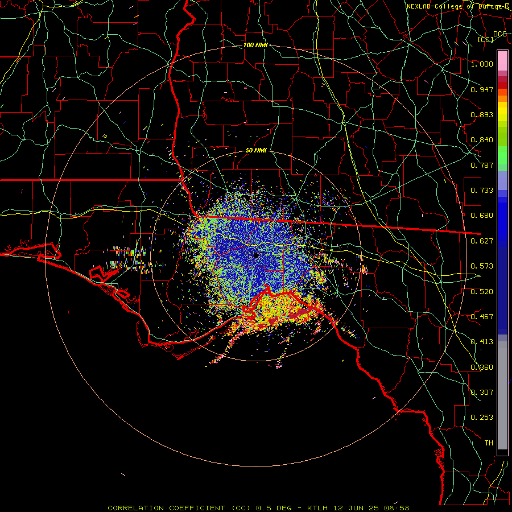
Task: Select the 0.413 scale value
Action: tap(482, 342)
